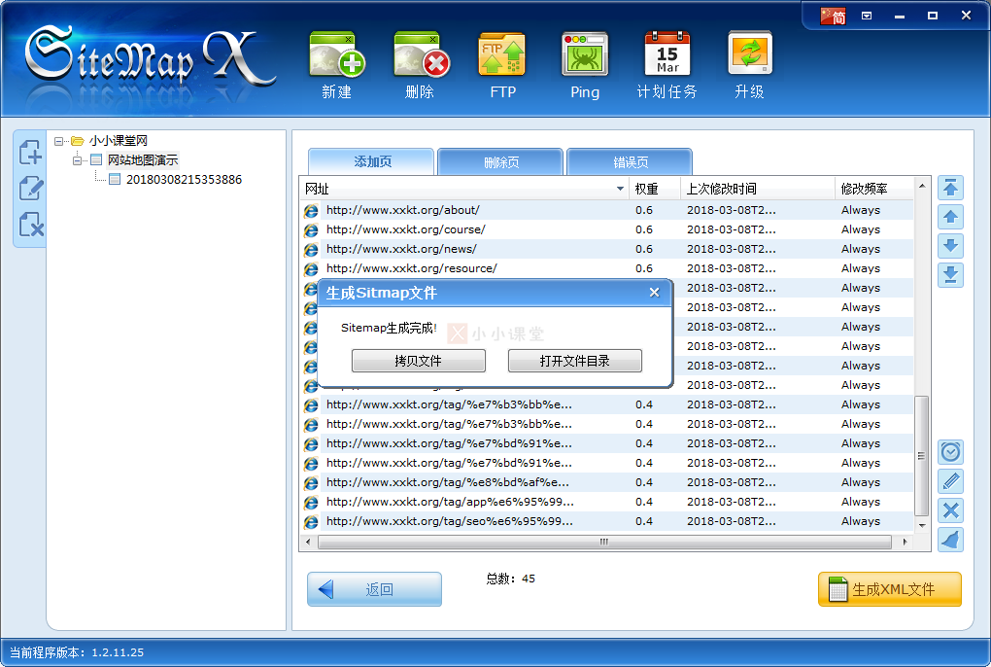This screenshot has height=667, width=991.
Task: Open the title bar dropdown menu icon
Action: [867, 16]
